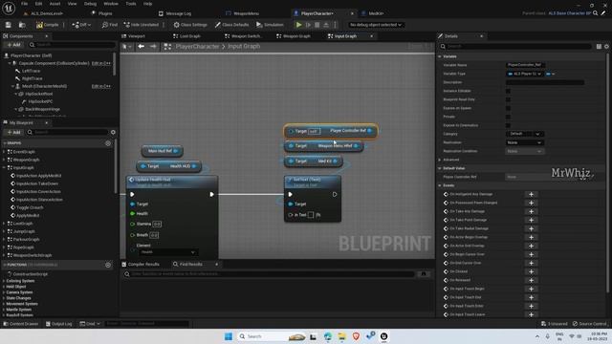Open Details panel settings gear
Viewport: 612px width, 344px height.
(606, 47)
